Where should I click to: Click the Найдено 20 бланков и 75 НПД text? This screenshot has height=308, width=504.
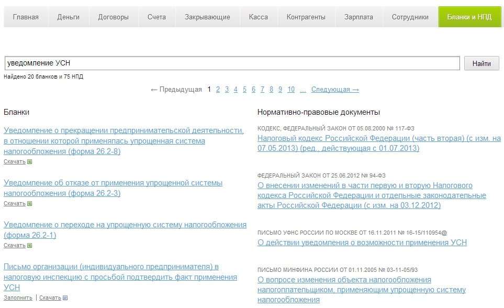point(43,76)
